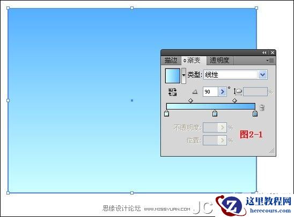294x217 pixels.
Task: Click the gradient fill preview swatch
Action: [173, 76]
